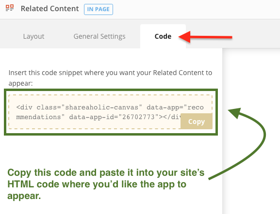This screenshot has height=214, width=280.
Task: Click the Related Content app icon
Action: point(10,8)
